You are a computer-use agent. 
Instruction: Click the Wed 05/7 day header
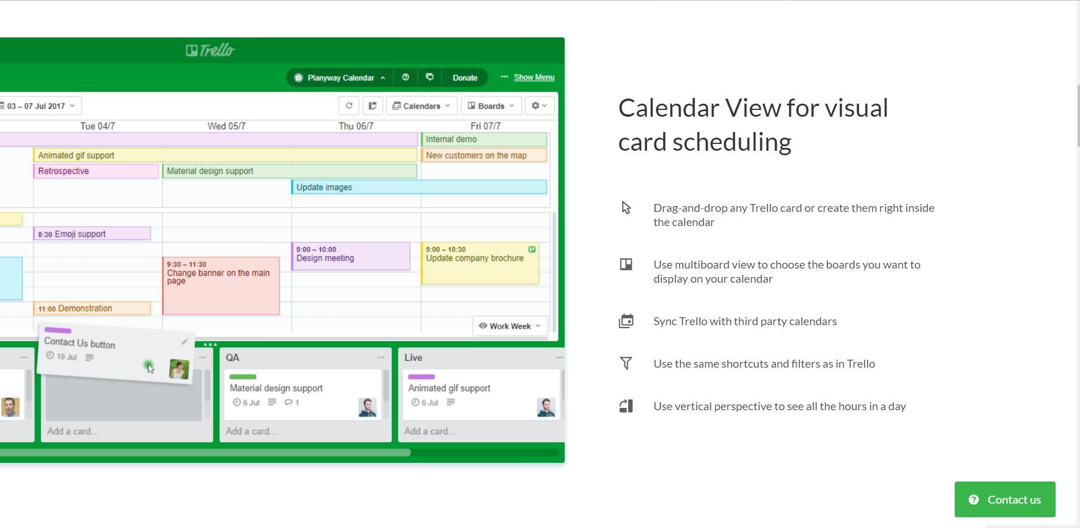click(226, 126)
